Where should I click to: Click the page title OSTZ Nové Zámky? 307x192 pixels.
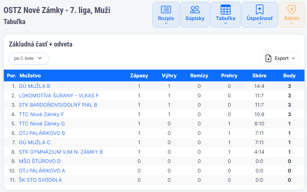click(x=57, y=10)
